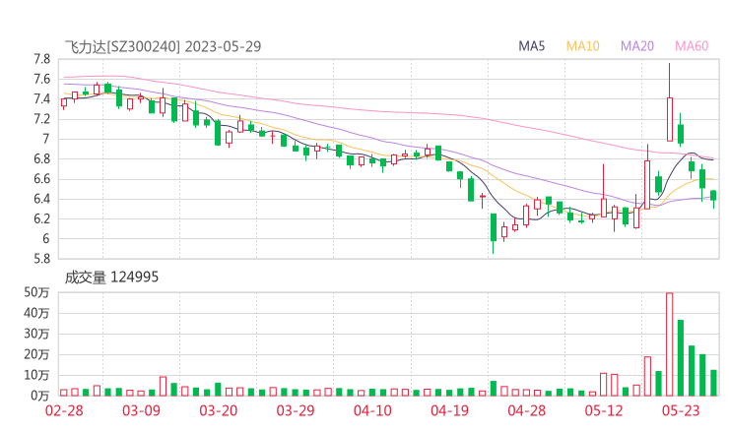
Task: Click the chart title 飞力达[SZ300240] 2023-05-29
Action: pos(163,46)
